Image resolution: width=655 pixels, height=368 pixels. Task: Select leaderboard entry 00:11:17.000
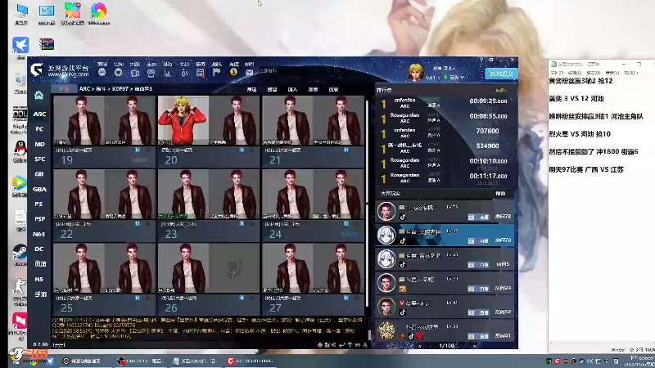coord(444,177)
